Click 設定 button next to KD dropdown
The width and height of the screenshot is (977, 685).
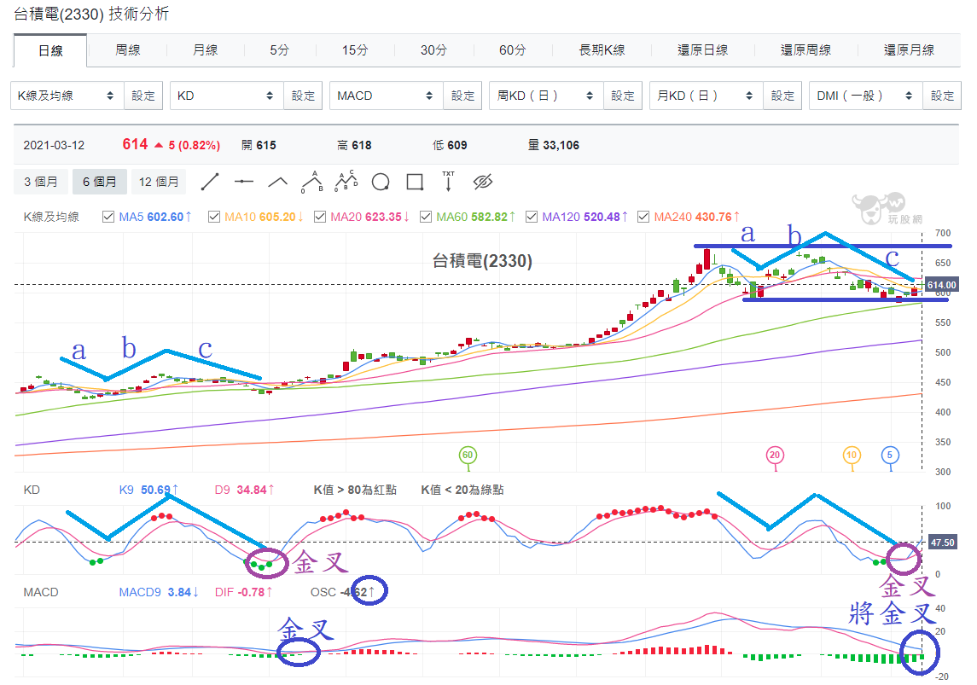pos(303,96)
